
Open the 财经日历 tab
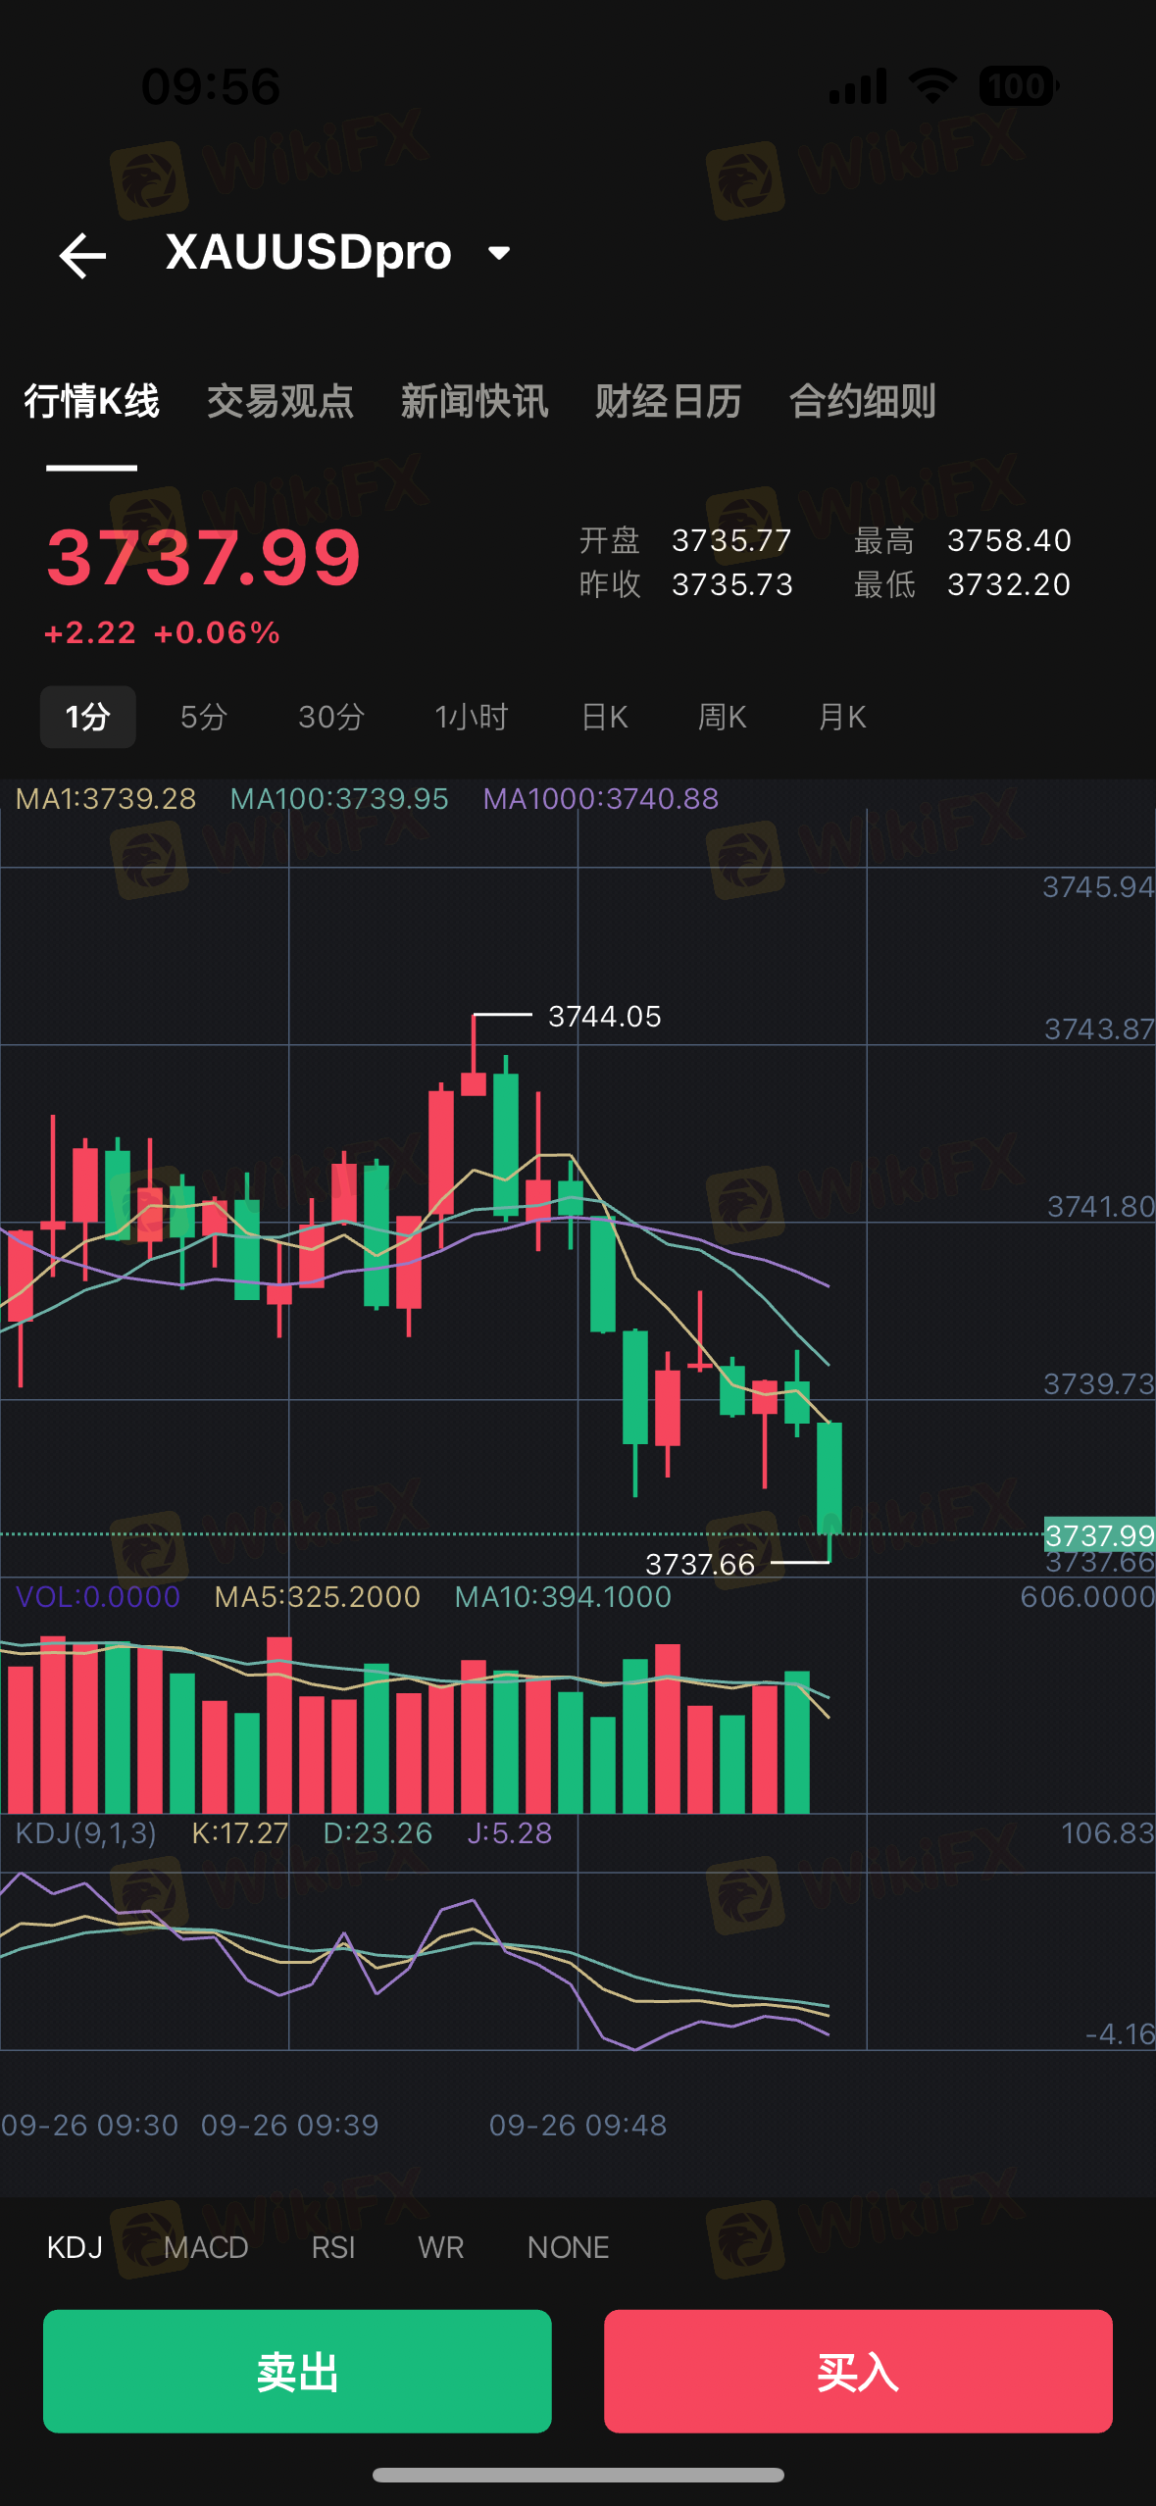pos(668,402)
